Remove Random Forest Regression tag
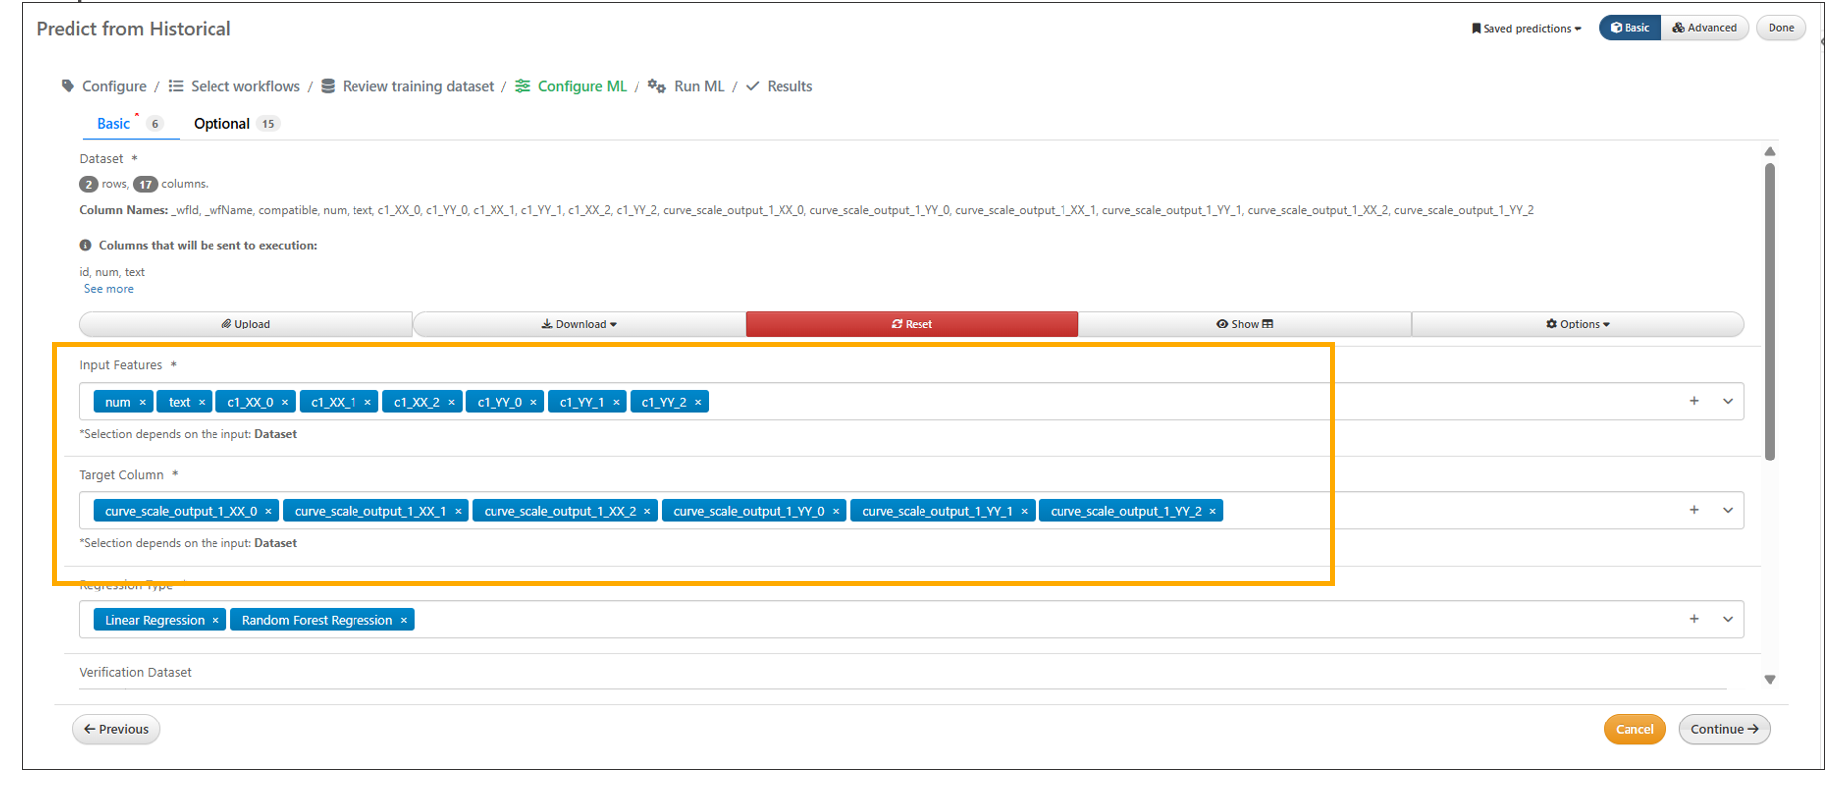1843x788 pixels. click(x=404, y=620)
